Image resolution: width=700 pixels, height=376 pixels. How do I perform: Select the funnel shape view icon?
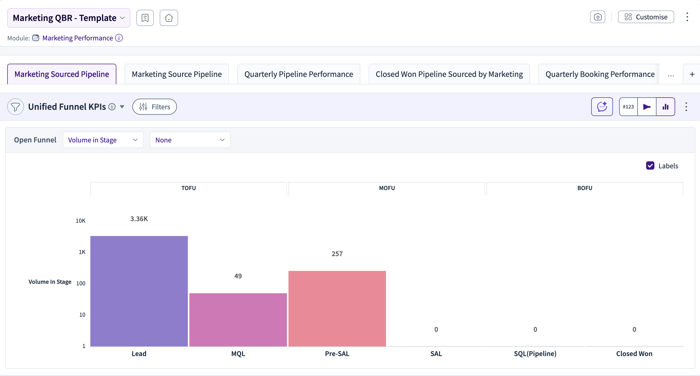647,107
